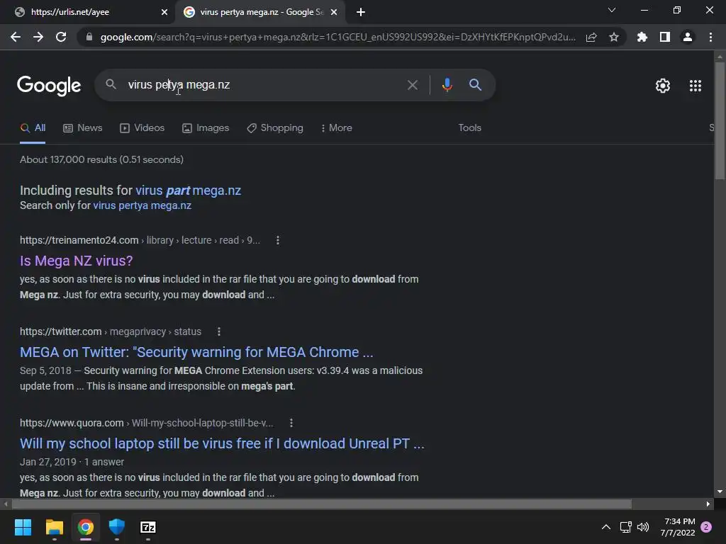
Task: Switch to Images results
Action: point(206,128)
